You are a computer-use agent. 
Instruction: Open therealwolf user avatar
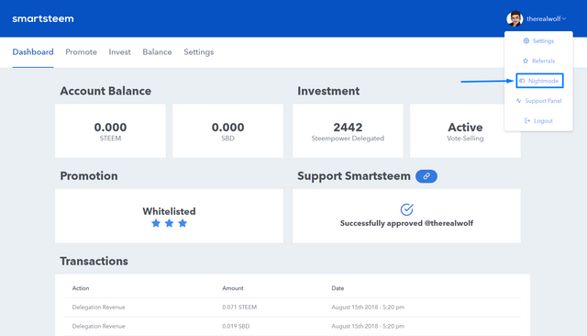coord(515,18)
